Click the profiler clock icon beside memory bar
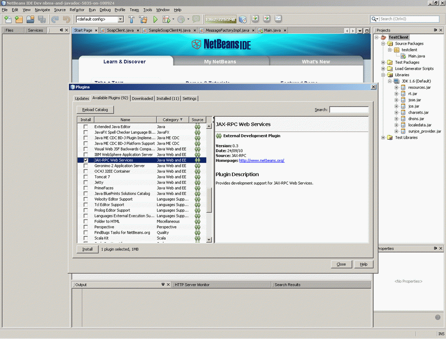Viewport: 446px width, 339px height. [243, 19]
